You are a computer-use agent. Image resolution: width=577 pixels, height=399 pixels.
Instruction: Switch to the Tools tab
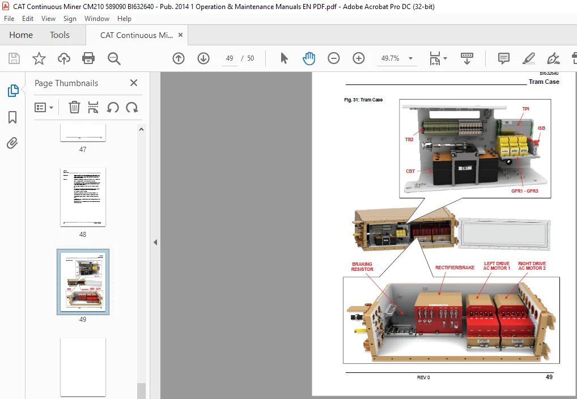click(60, 35)
